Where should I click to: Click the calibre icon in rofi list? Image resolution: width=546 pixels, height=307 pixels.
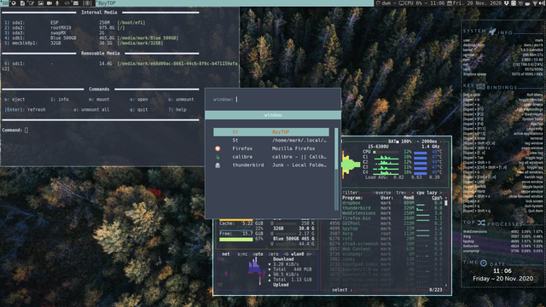[218, 157]
